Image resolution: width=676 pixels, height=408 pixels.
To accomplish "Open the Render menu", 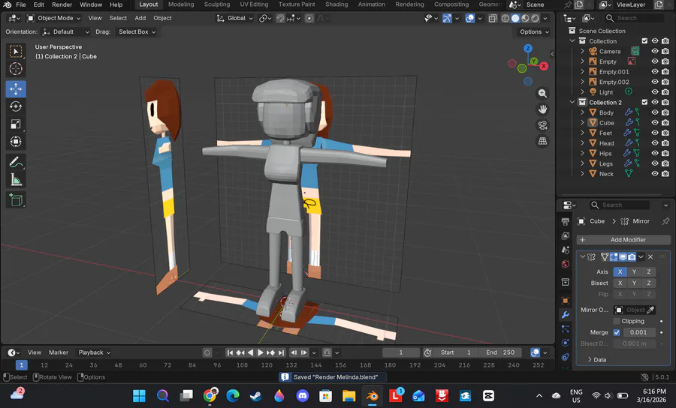I will pyautogui.click(x=62, y=4).
